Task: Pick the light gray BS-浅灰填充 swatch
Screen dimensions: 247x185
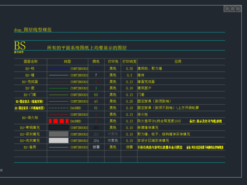Action: pyautogui.click(x=59, y=140)
